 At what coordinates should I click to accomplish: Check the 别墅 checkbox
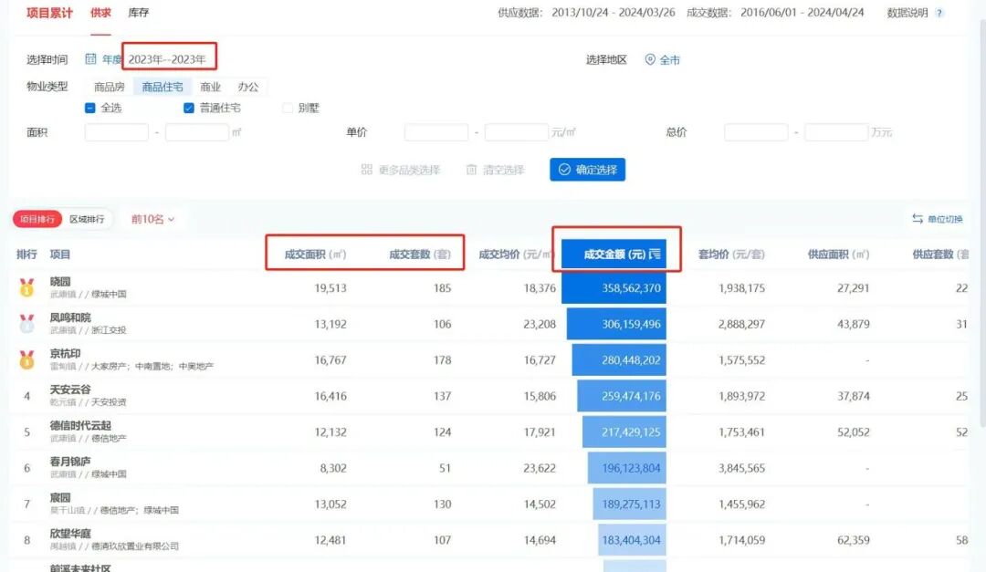(x=288, y=109)
